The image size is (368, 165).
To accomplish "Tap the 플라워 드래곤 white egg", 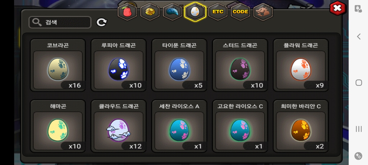I will pyautogui.click(x=301, y=65).
